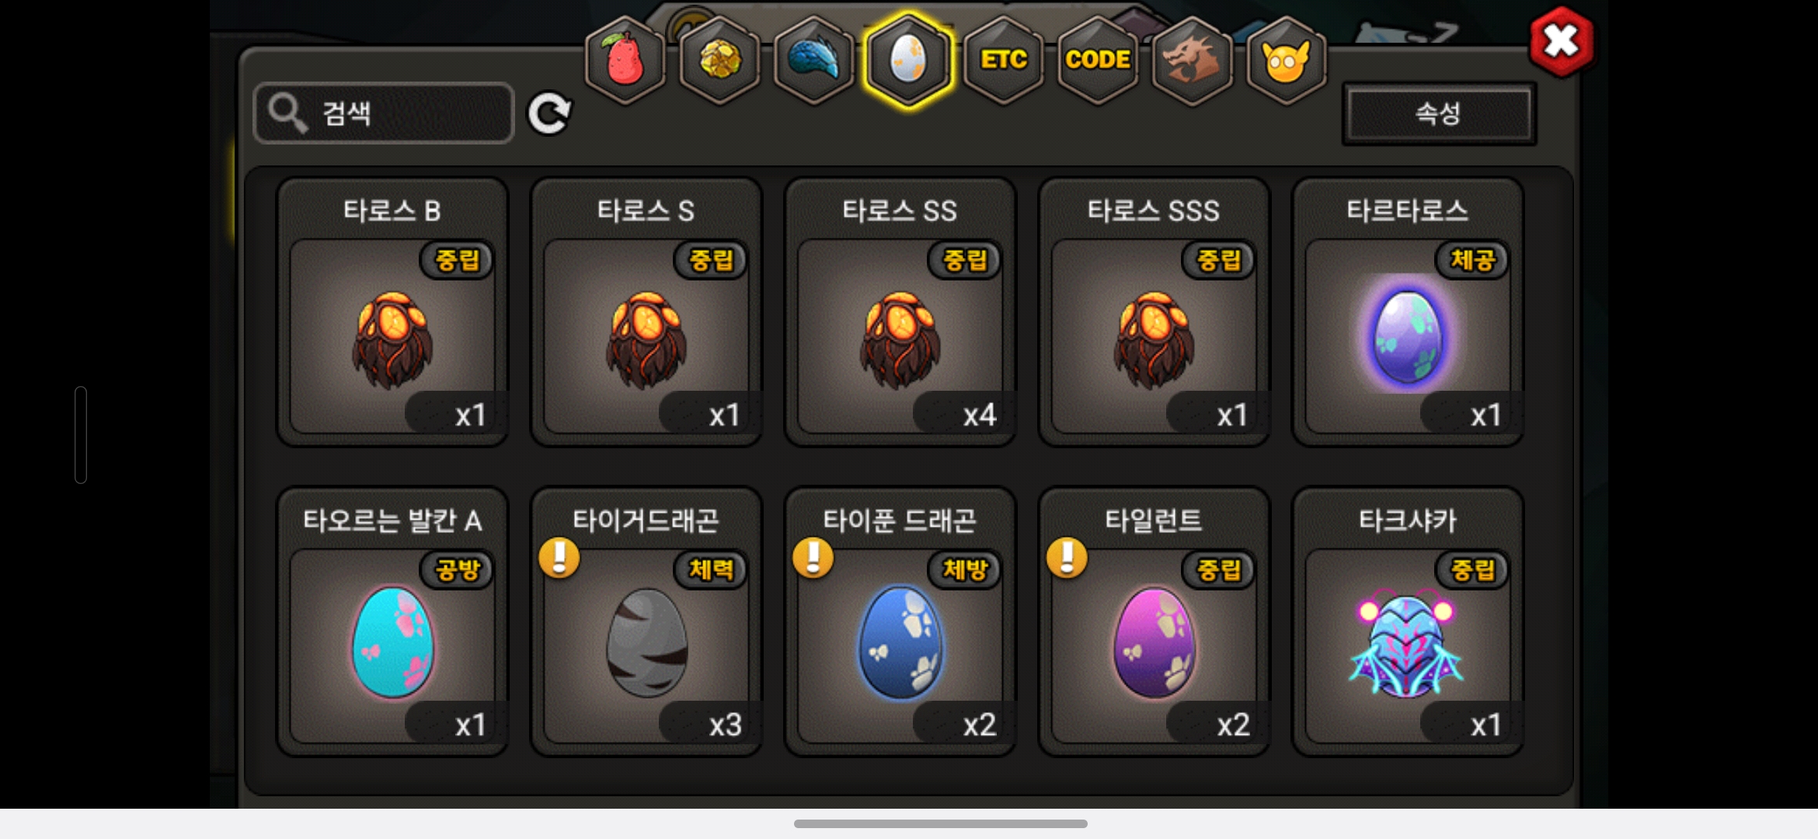This screenshot has width=1818, height=839.
Task: Select the cyan 타오르는 발칸 A egg
Action: coord(392,621)
